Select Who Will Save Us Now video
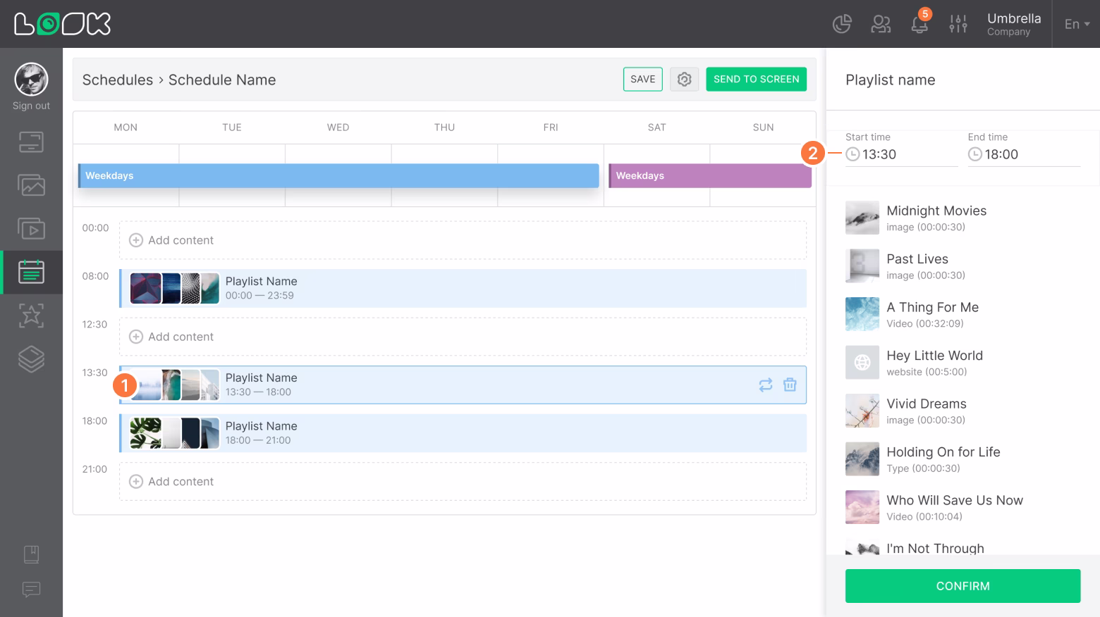1100x617 pixels. 963,507
